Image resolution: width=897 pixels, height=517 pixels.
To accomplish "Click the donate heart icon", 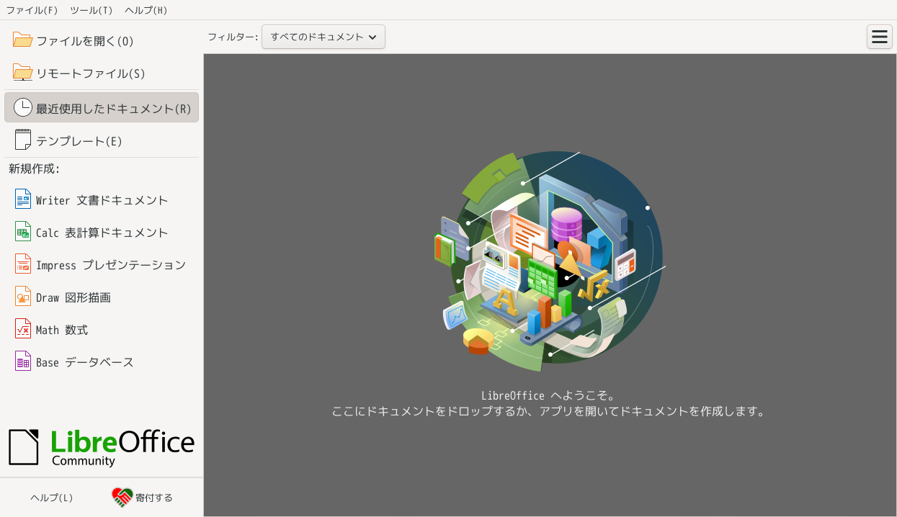I will coord(122,498).
